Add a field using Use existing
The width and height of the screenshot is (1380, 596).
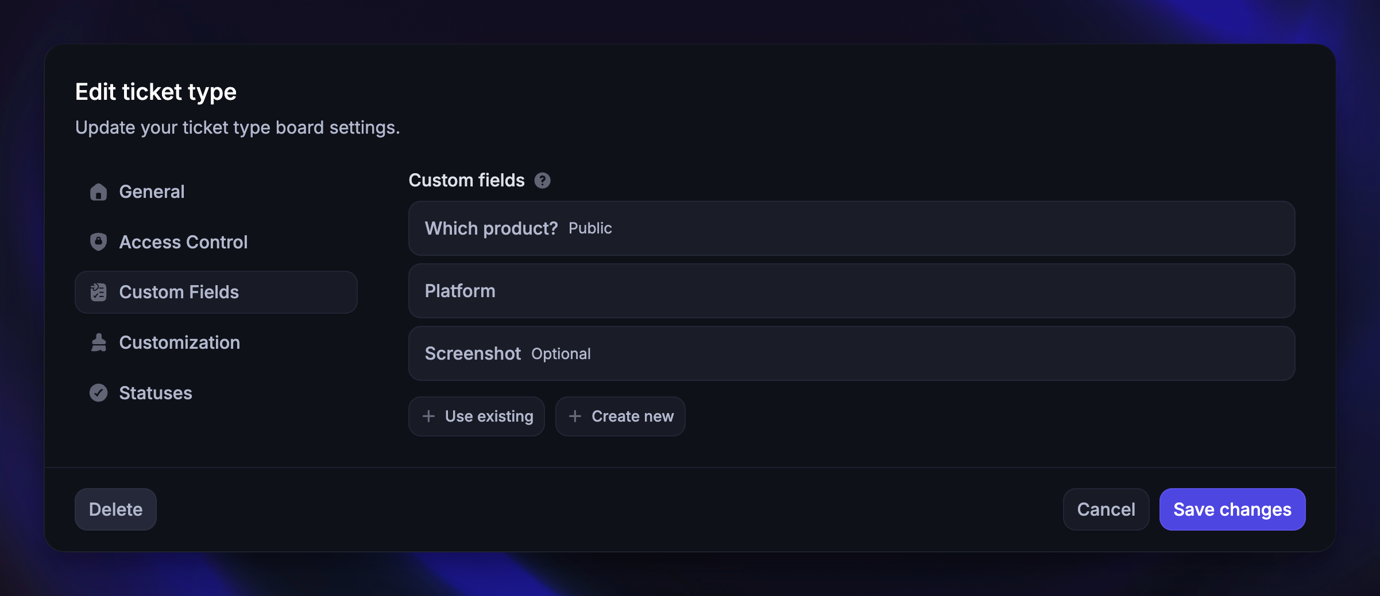click(x=477, y=416)
